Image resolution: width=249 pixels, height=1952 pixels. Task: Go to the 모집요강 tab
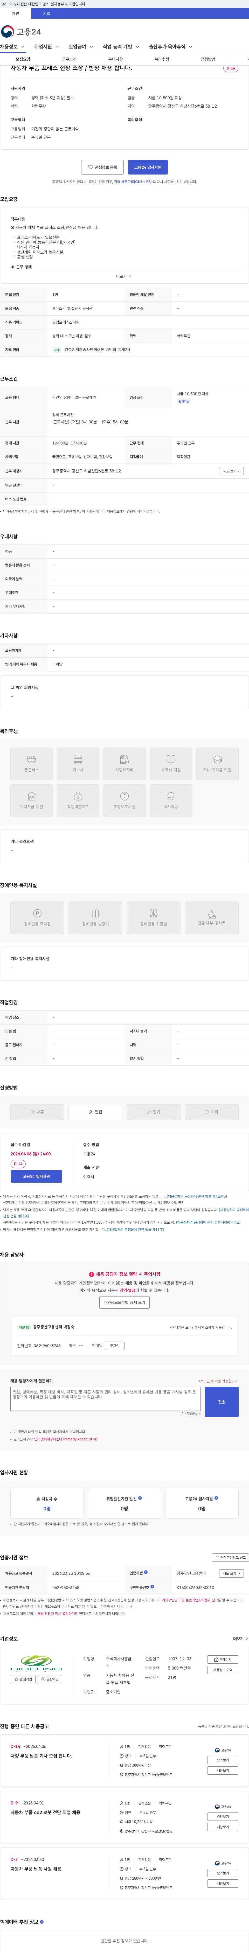point(23,59)
